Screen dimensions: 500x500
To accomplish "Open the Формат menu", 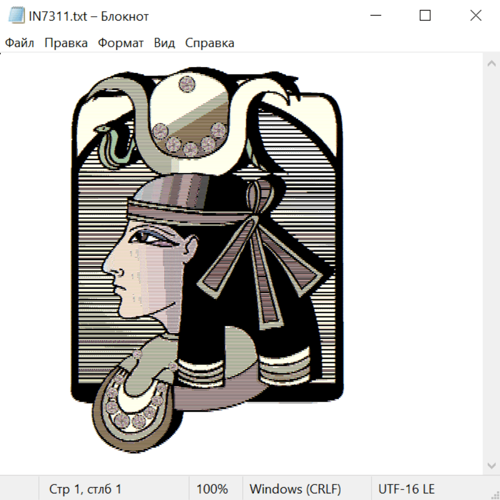I will click(x=121, y=43).
